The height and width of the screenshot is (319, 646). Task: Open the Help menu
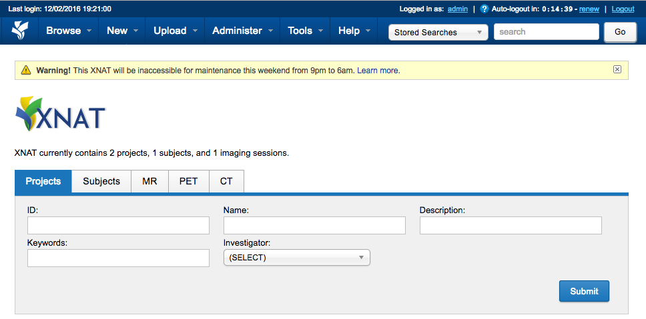pos(354,31)
